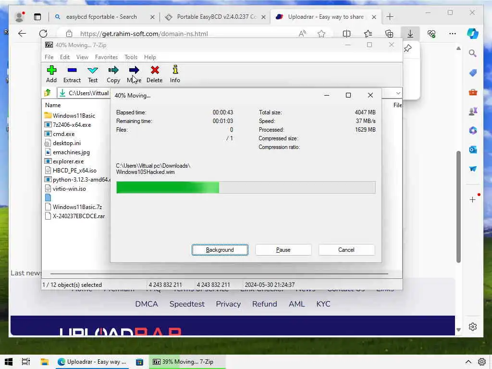The height and width of the screenshot is (369, 492).
Task: Open the 7-Zip File menu
Action: (x=49, y=57)
